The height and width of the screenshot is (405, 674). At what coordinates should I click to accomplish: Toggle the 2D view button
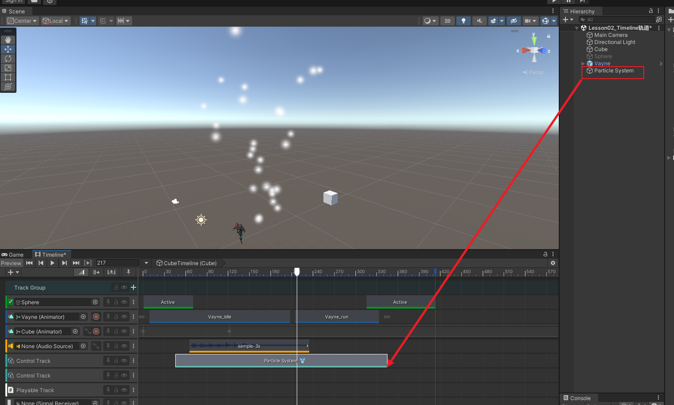point(448,21)
